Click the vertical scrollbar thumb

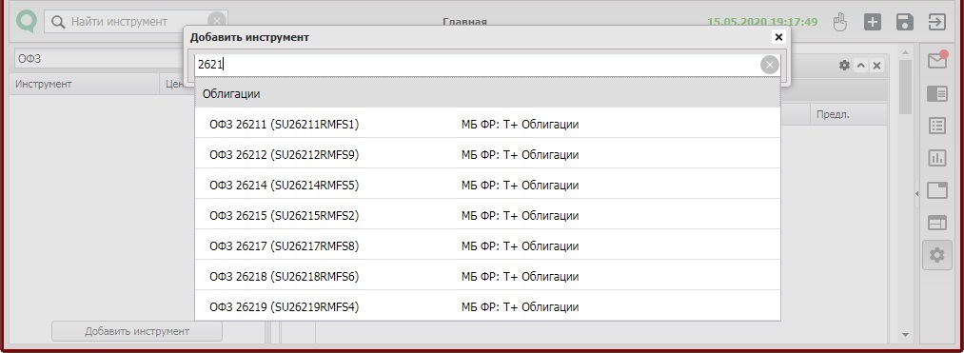coord(904,86)
